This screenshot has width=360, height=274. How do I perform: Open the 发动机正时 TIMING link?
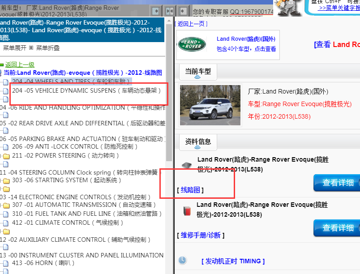pos(233,261)
